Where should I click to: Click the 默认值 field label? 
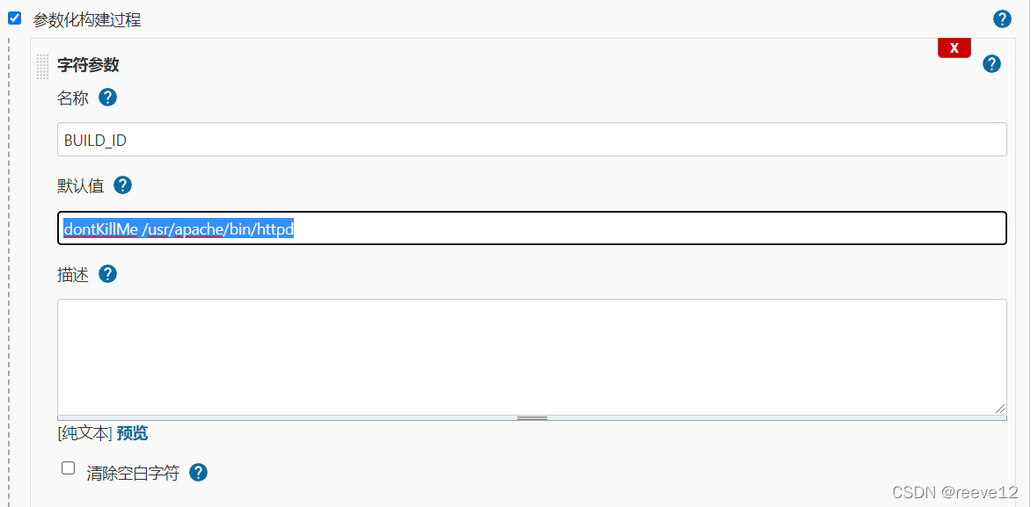[x=81, y=186]
